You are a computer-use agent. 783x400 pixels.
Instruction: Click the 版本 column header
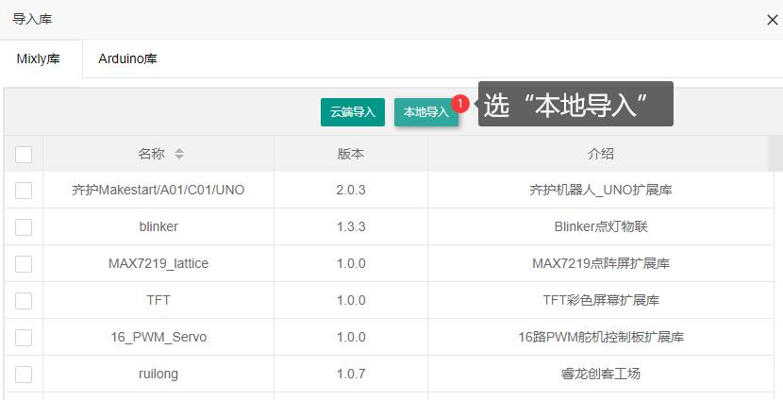coord(351,154)
